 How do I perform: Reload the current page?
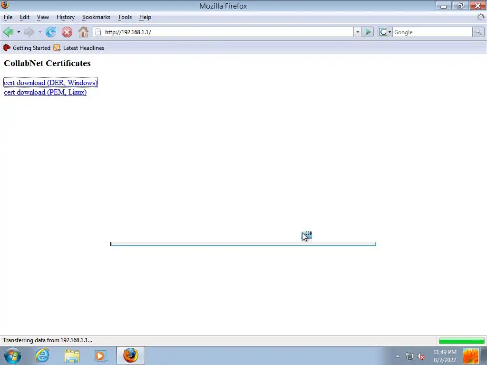pyautogui.click(x=51, y=32)
